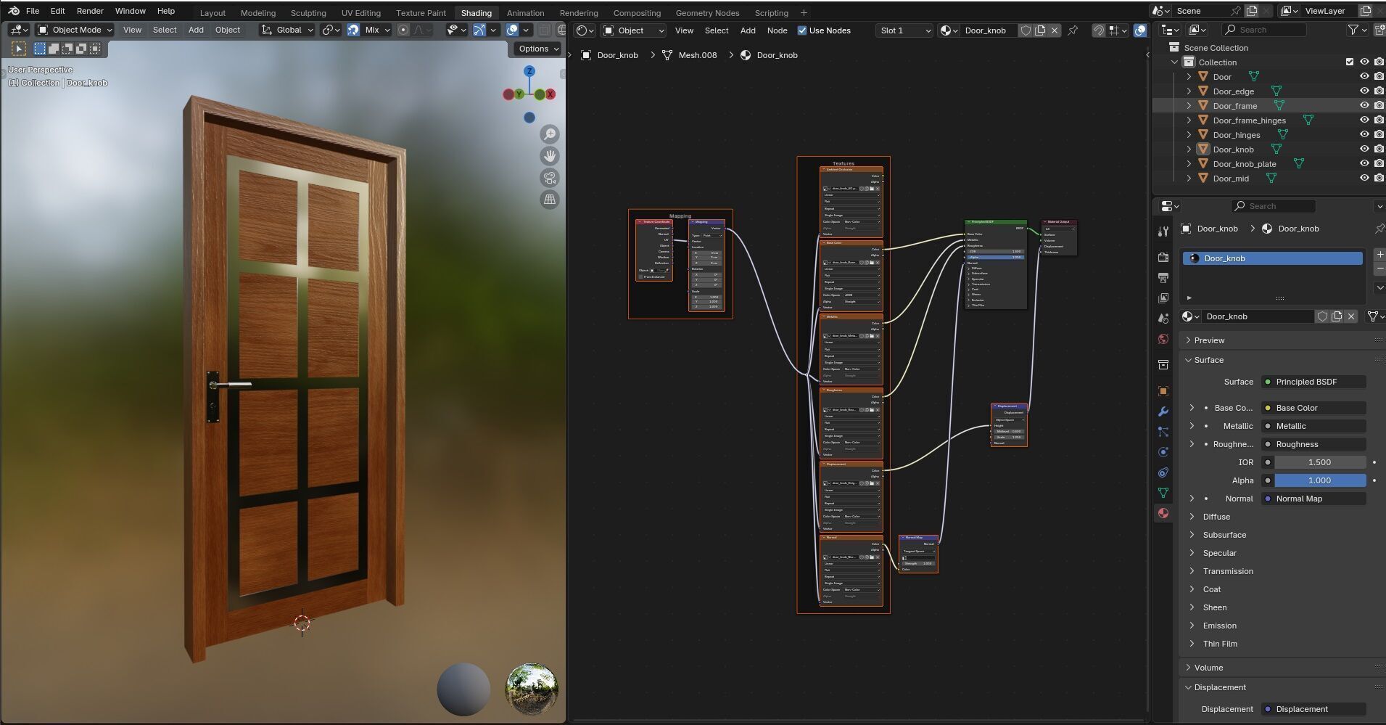The width and height of the screenshot is (1386, 725).
Task: Toggle the Use Nodes checkbox
Action: (x=802, y=30)
